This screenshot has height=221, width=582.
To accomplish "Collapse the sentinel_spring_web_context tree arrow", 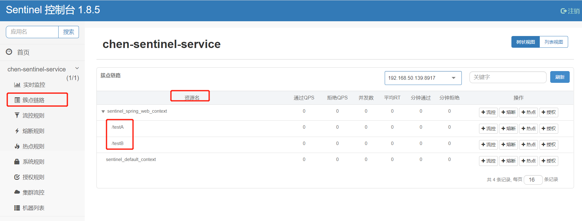I will [x=103, y=111].
